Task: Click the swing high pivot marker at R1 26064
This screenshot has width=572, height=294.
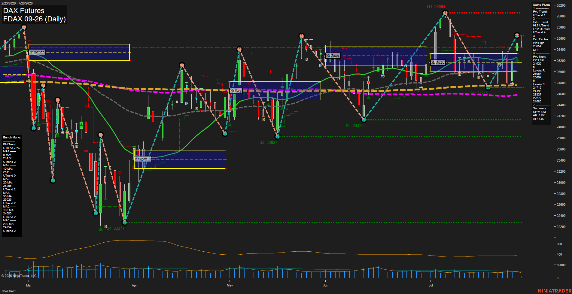Action: [x=445, y=13]
